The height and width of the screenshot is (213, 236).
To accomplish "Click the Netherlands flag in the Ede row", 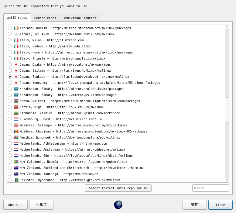I will coord(16,156).
